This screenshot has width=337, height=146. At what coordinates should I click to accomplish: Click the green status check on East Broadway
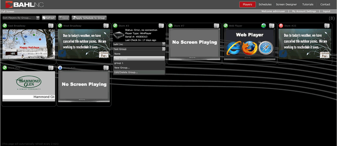(x=5, y=26)
